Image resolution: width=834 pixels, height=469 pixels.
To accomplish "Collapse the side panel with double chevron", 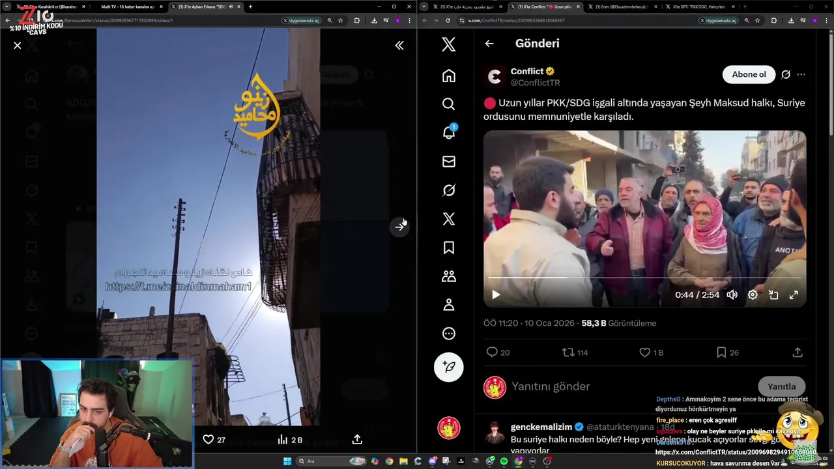I will (x=399, y=46).
